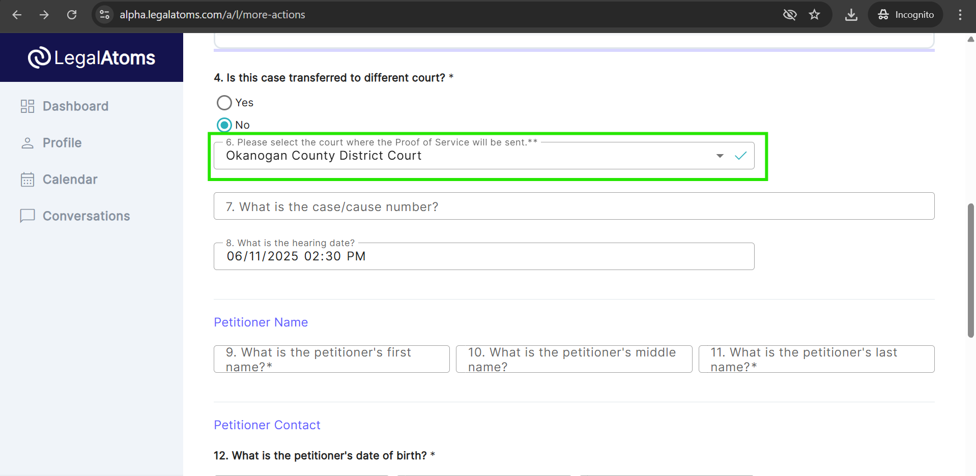Click the tracking protection eye icon
This screenshot has height=476, width=976.
click(x=790, y=15)
